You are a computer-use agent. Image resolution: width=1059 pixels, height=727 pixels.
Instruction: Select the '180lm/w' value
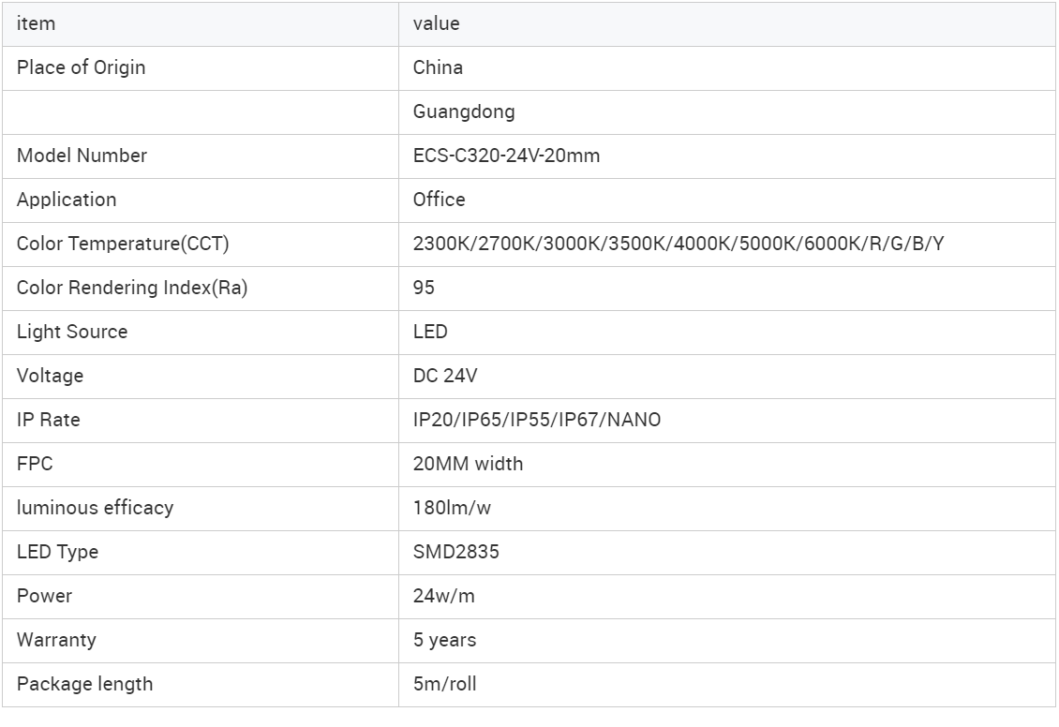(x=452, y=509)
